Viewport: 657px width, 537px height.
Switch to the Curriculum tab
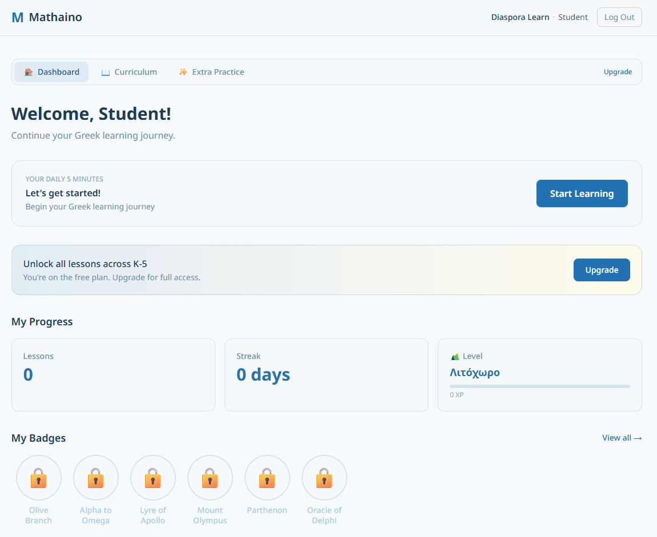coord(129,71)
